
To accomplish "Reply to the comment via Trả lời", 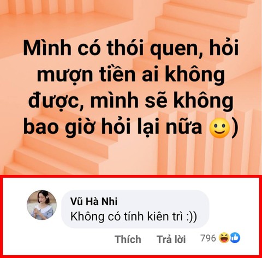I will 171,239.
